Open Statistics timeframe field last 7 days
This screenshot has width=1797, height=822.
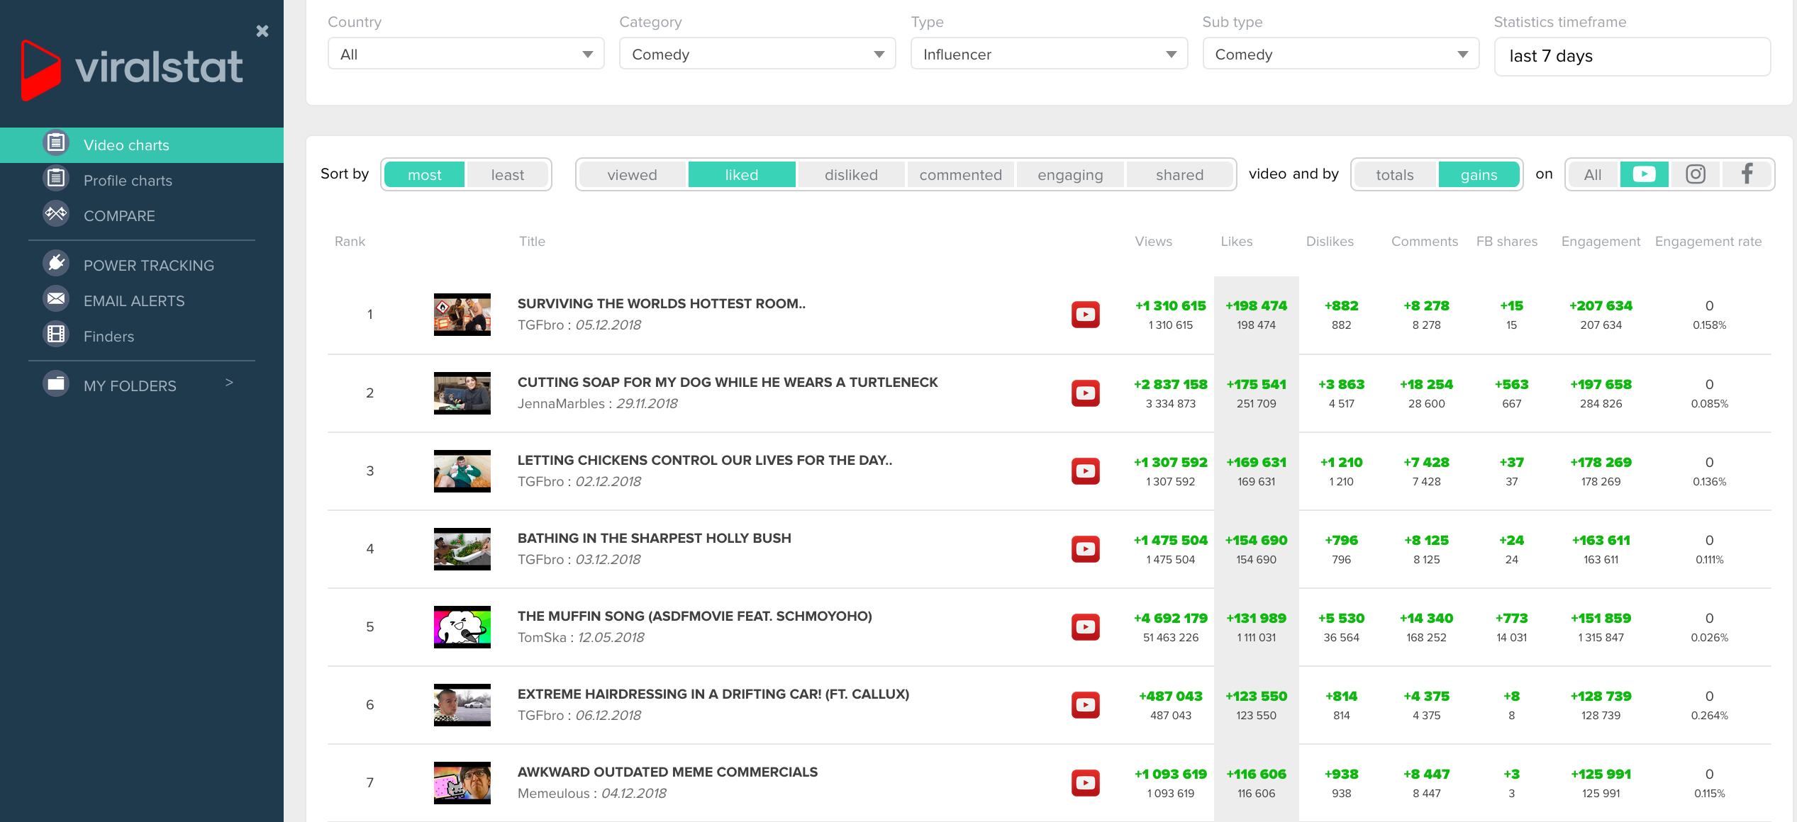pos(1632,56)
